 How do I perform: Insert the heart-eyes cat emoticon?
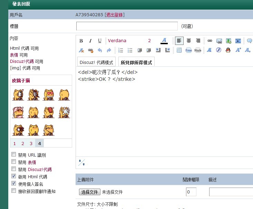click(49, 95)
